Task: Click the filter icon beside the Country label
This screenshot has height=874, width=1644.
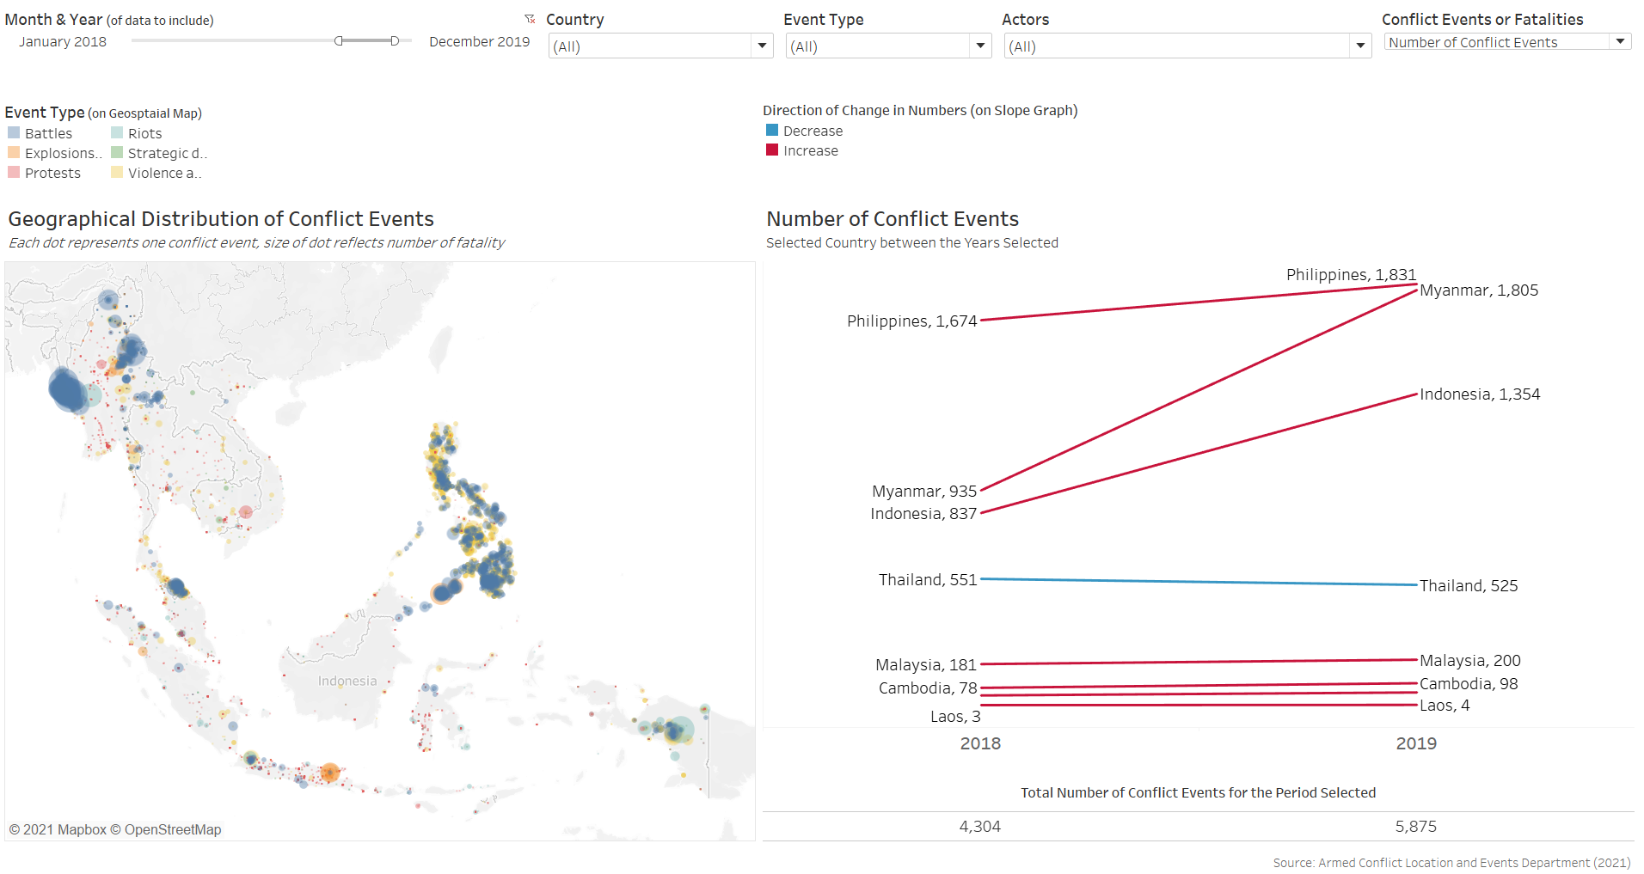Action: pyautogui.click(x=530, y=19)
